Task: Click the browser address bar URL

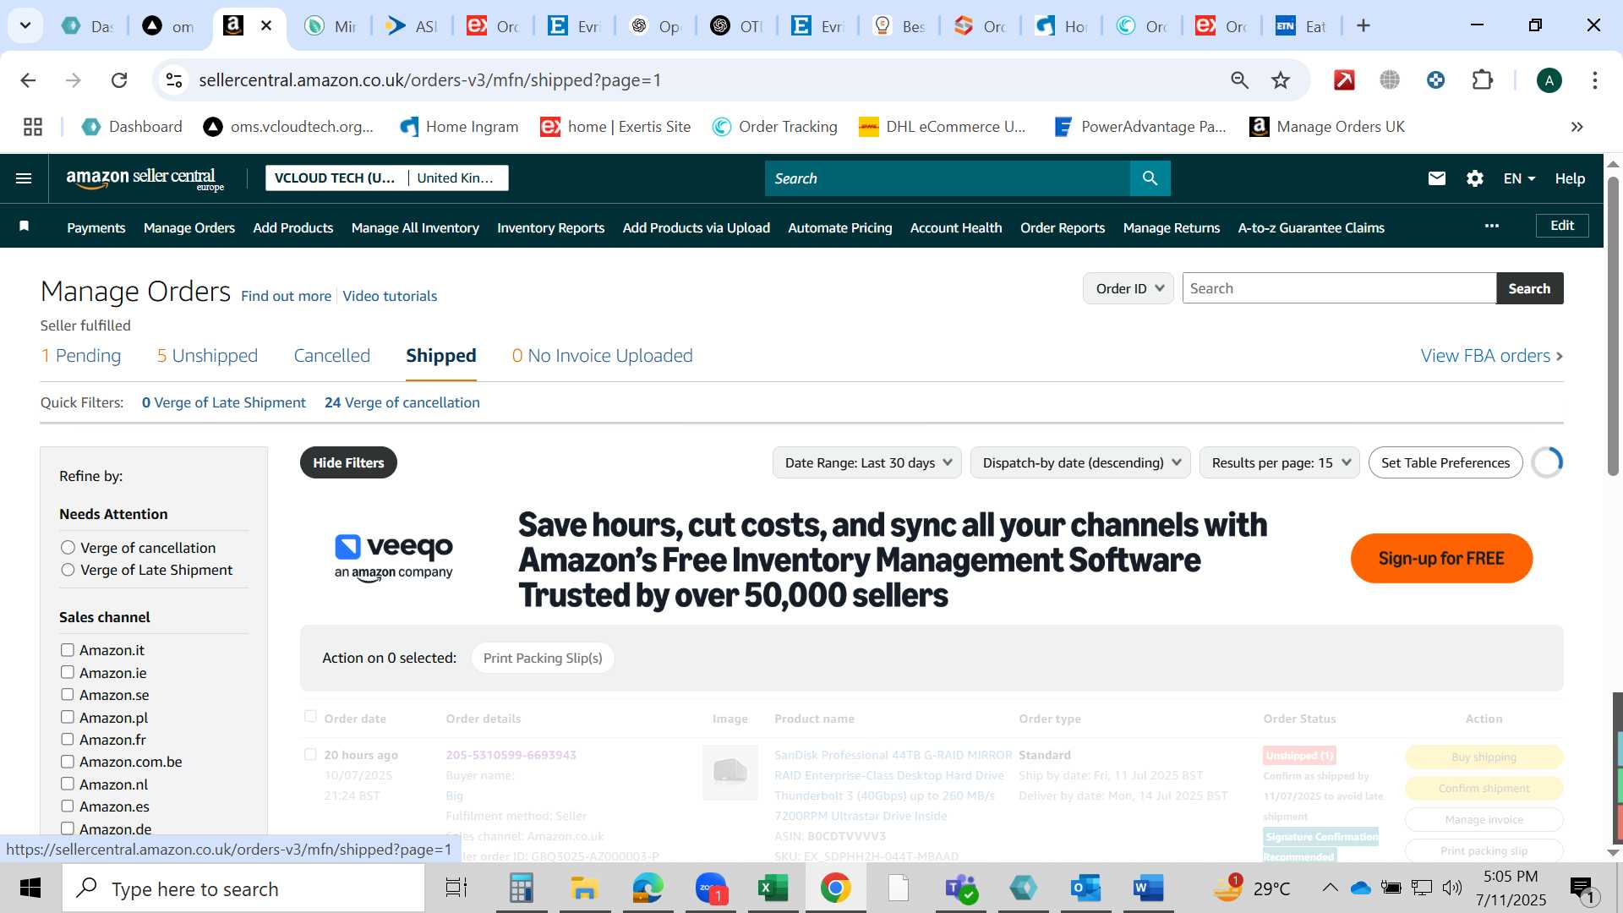Action: coord(429,80)
